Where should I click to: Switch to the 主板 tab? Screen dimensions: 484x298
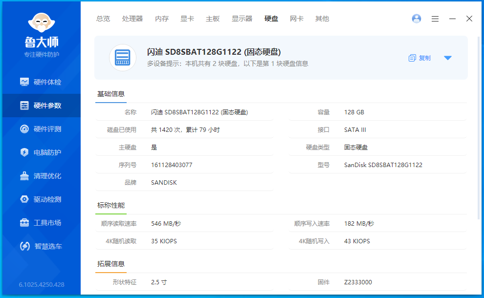coord(213,19)
